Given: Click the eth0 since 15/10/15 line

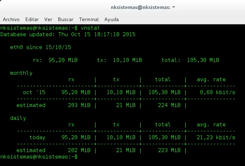Looking at the screenshot, I should pos(40,47).
